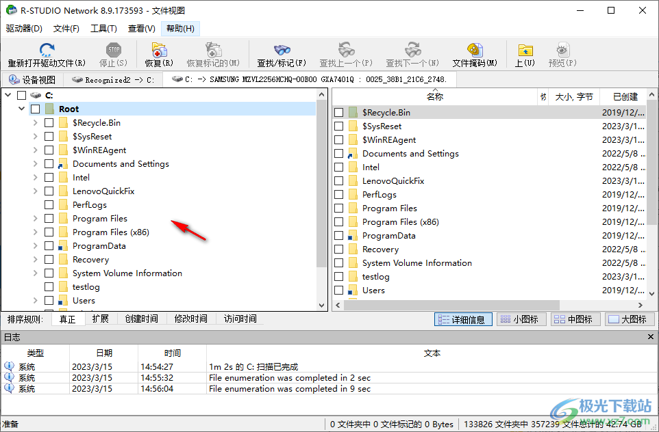659x432 pixels.
Task: Click testlog folder icon in right list
Action: tap(353, 277)
